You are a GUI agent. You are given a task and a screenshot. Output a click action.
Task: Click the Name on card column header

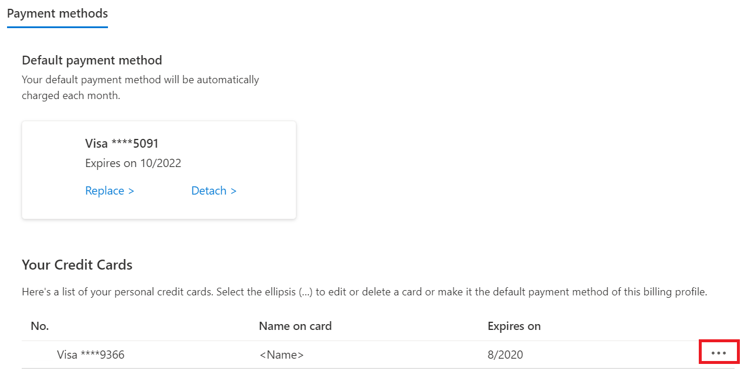[295, 326]
